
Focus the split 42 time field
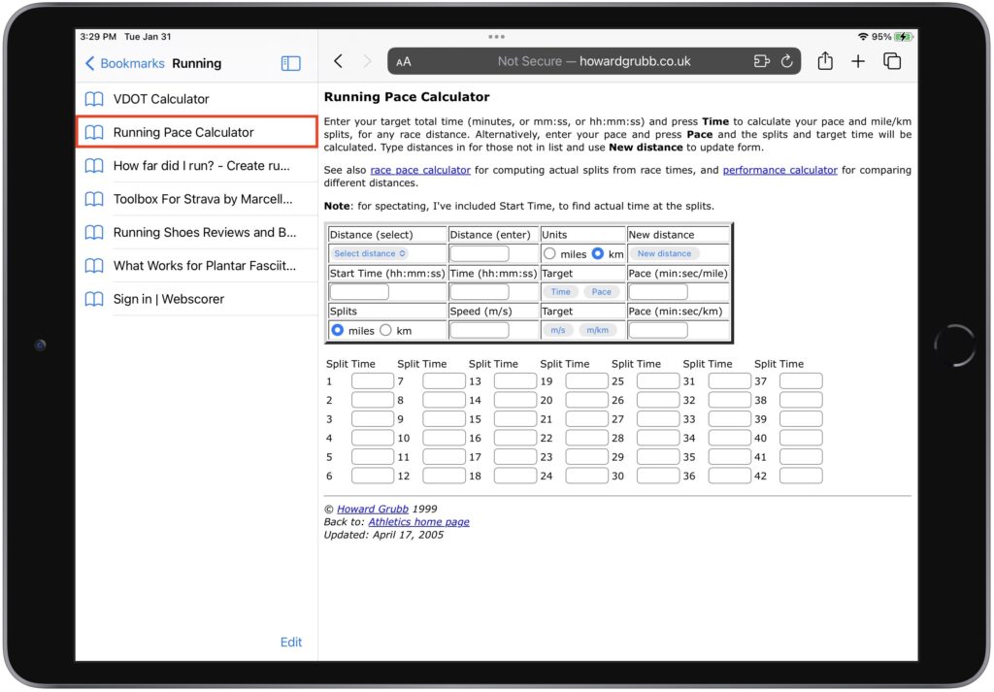[x=801, y=476]
